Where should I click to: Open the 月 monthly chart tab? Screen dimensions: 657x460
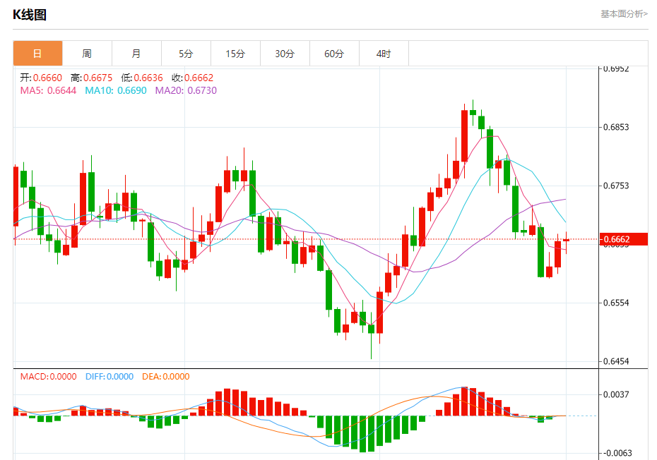tap(136, 54)
